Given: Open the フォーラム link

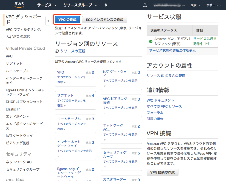Looking at the screenshot, I should (155, 113).
